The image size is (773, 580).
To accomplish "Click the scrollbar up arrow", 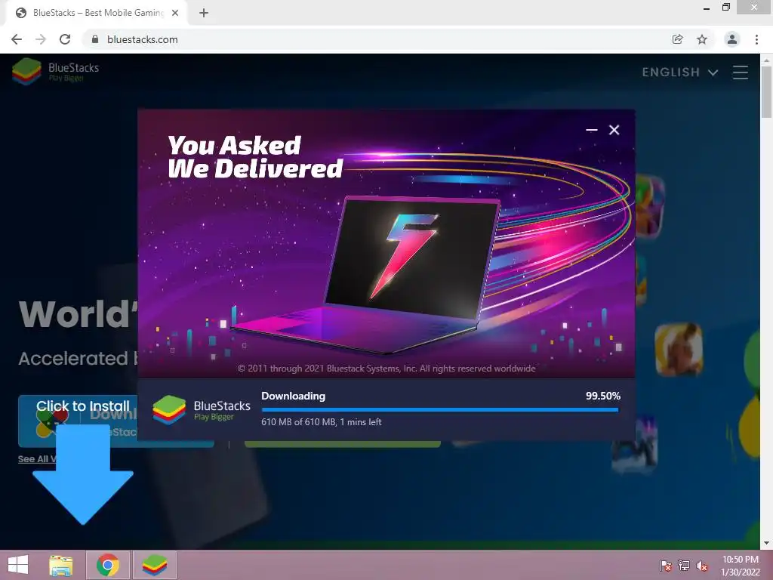I will [766, 60].
